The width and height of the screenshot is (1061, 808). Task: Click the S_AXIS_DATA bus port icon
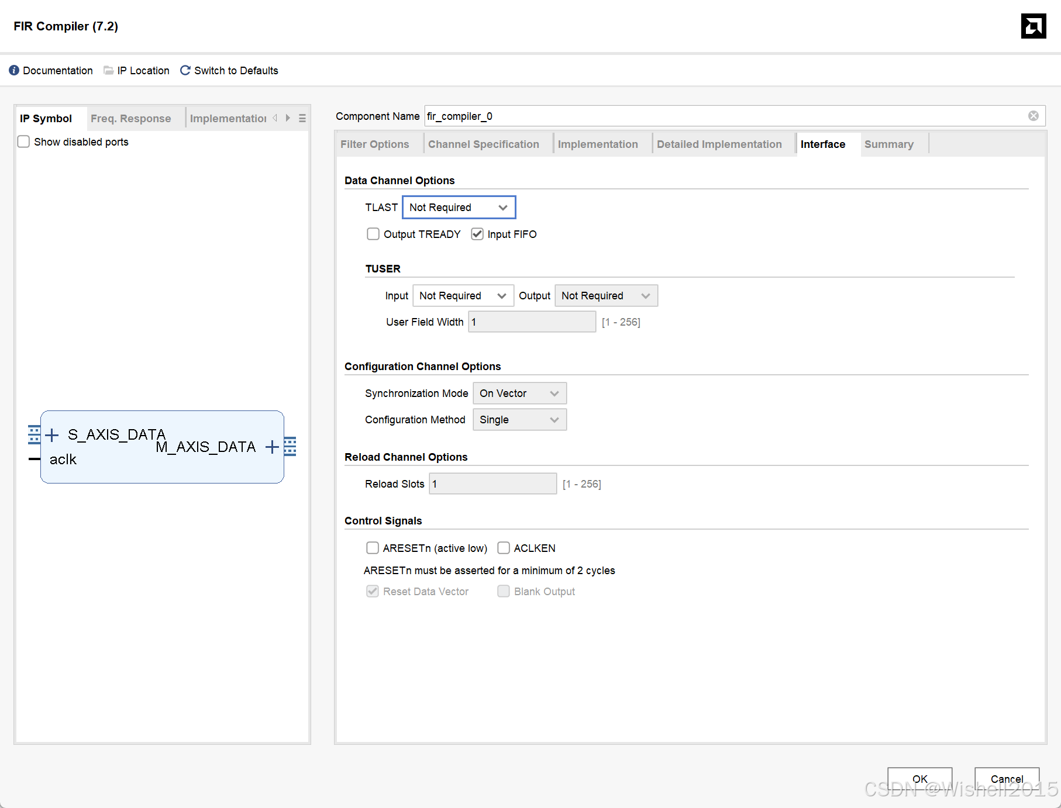point(35,434)
